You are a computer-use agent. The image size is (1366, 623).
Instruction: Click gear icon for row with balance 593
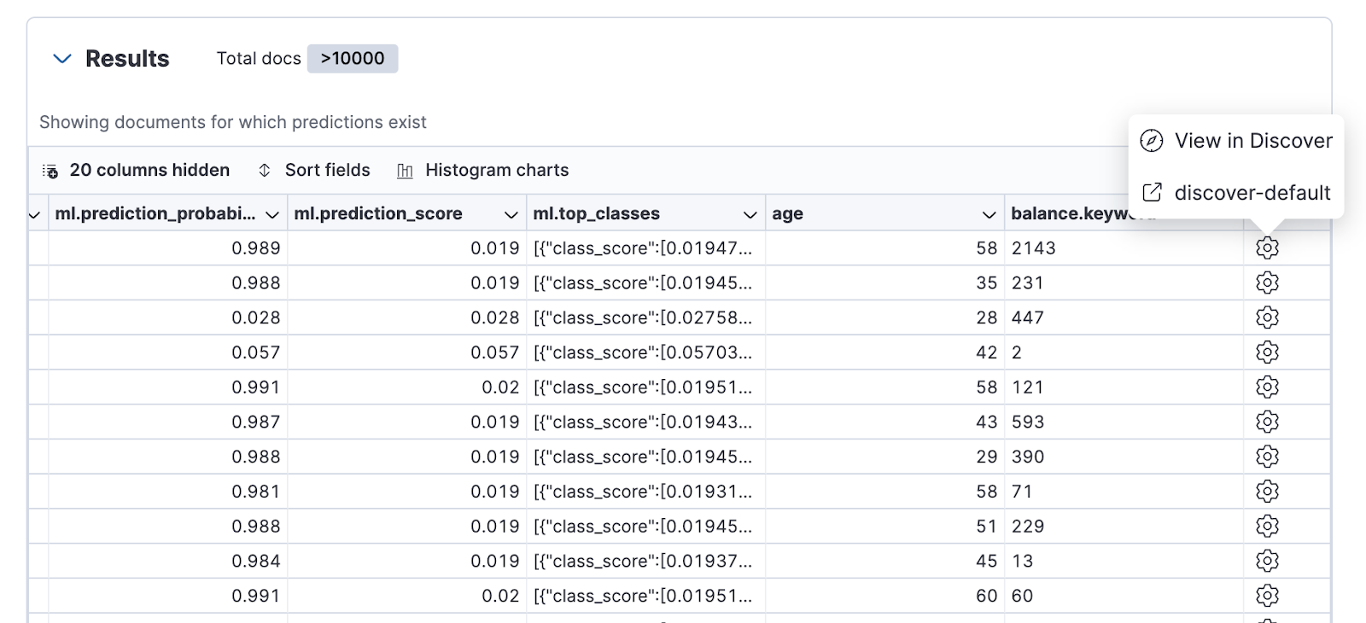coord(1267,422)
